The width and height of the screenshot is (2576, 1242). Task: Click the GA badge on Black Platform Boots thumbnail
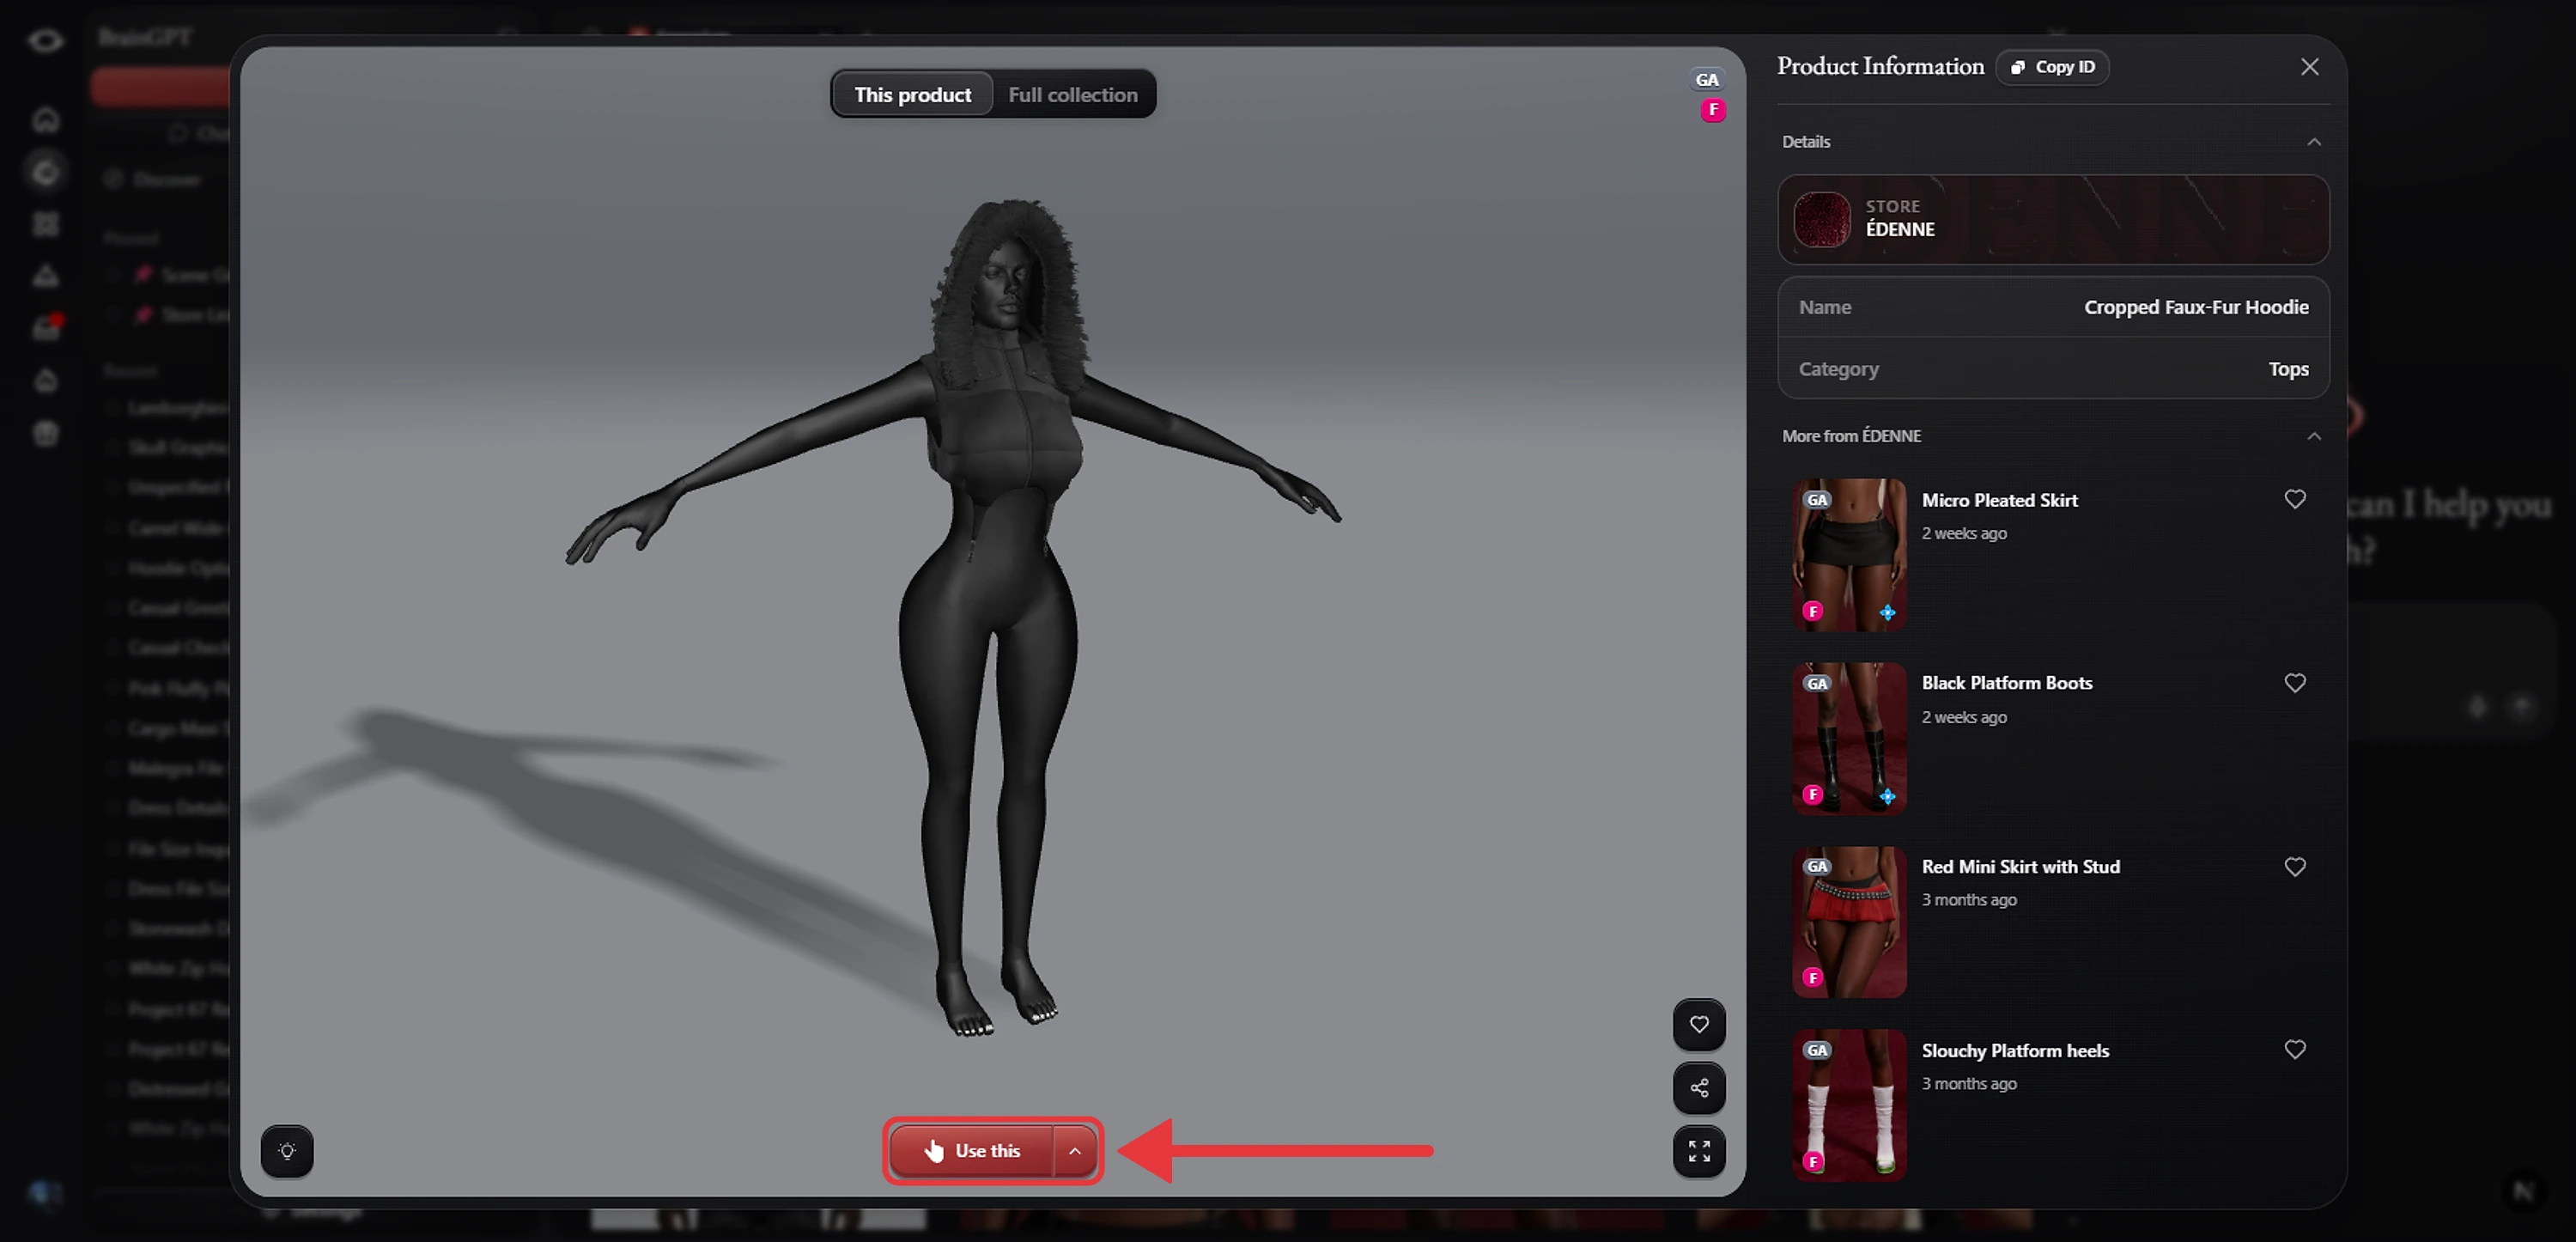[1817, 684]
